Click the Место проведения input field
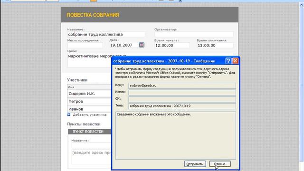The image size is (304, 171). click(85, 45)
